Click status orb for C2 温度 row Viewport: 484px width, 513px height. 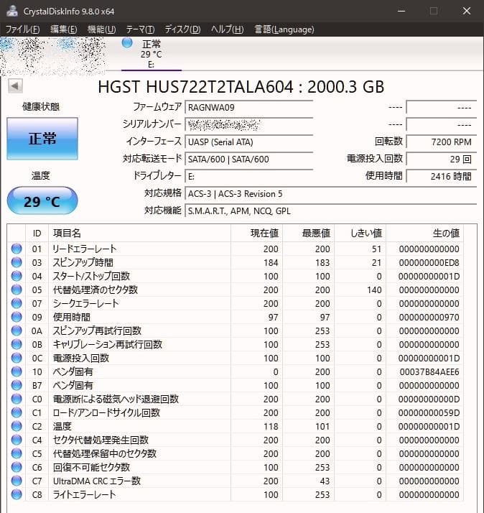click(17, 426)
